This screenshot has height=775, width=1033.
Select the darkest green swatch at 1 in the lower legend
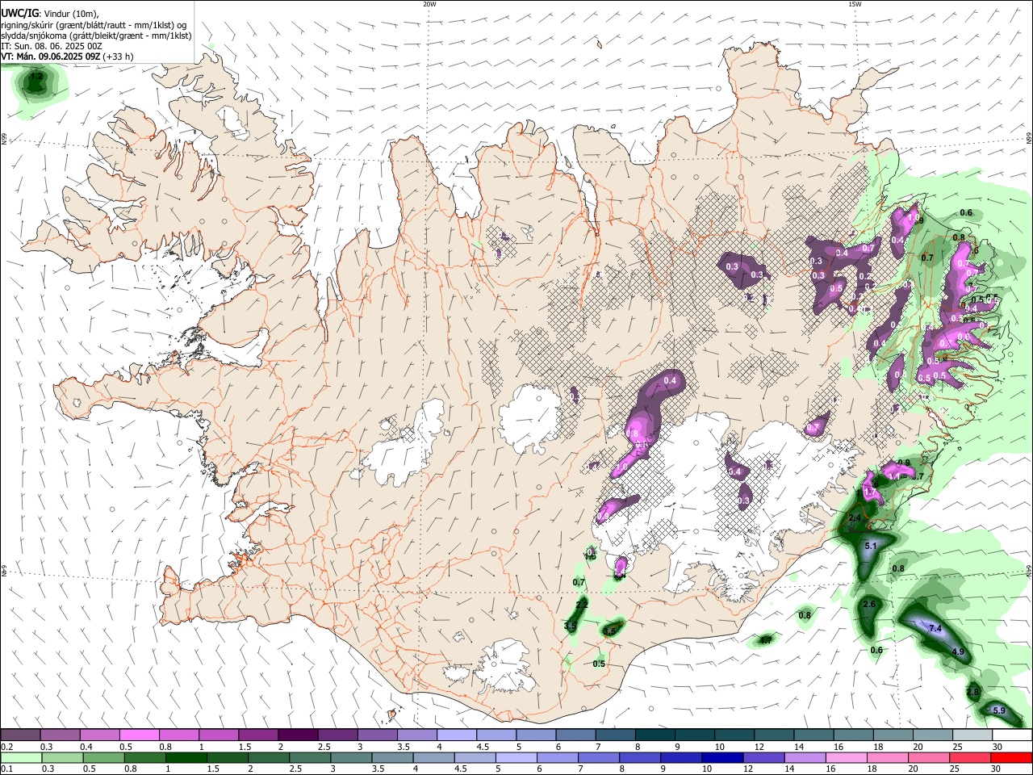point(186,758)
